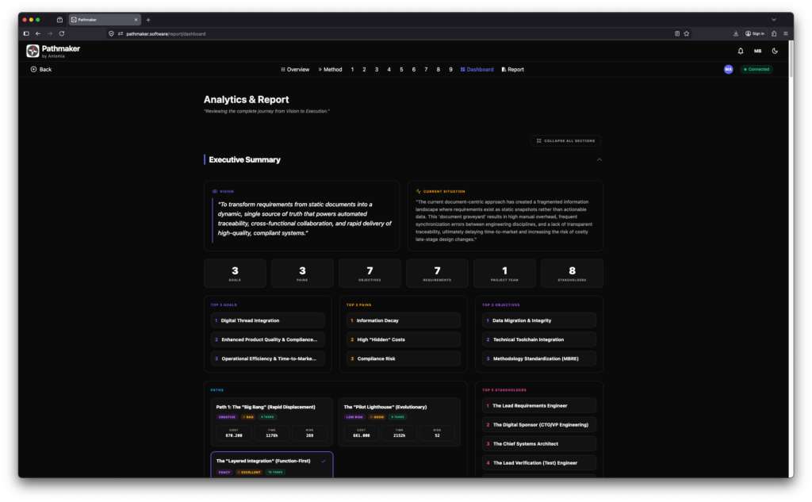The width and height of the screenshot is (812, 502).
Task: Select stakeholder The Lead Requirements Engineer
Action: pos(539,405)
